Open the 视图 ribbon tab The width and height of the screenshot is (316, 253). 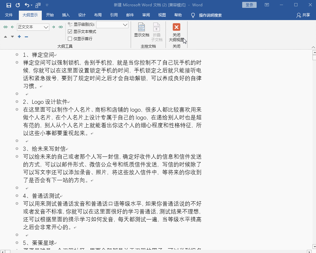[162, 14]
